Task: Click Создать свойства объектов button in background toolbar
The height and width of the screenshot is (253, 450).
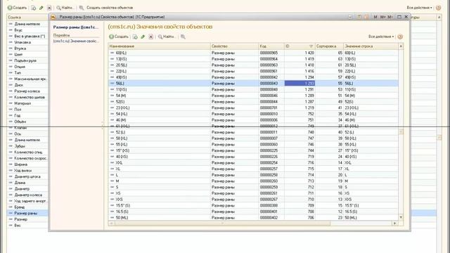Action: [110, 8]
